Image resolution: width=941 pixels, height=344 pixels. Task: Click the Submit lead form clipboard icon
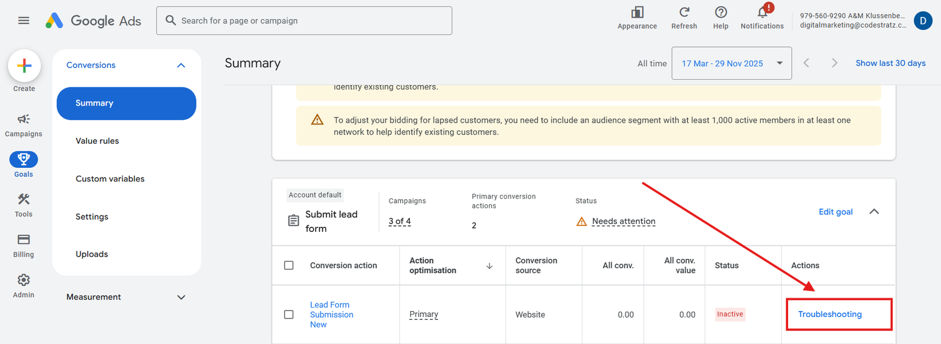coord(293,221)
